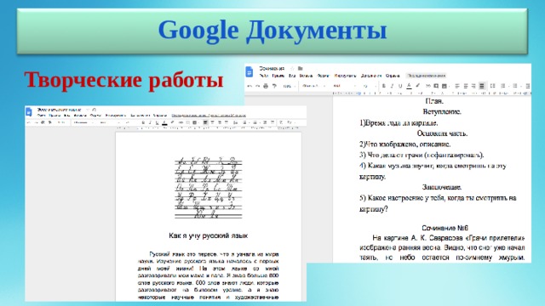Star the Сочинение document
Screen dimensions: 545x306
pos(292,69)
